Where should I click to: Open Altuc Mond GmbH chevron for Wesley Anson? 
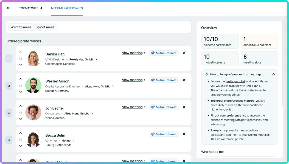113,87
